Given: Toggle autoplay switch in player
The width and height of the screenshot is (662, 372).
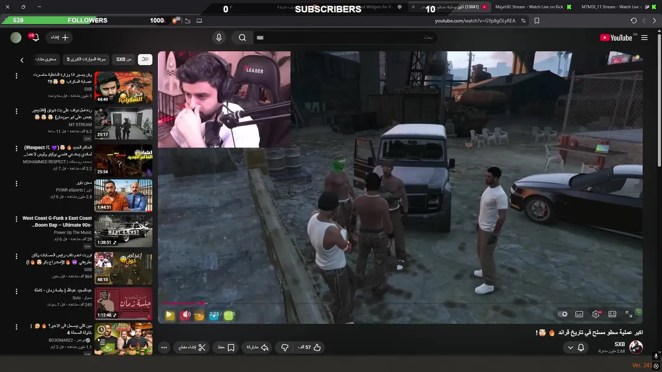Looking at the screenshot, I should click(x=563, y=314).
